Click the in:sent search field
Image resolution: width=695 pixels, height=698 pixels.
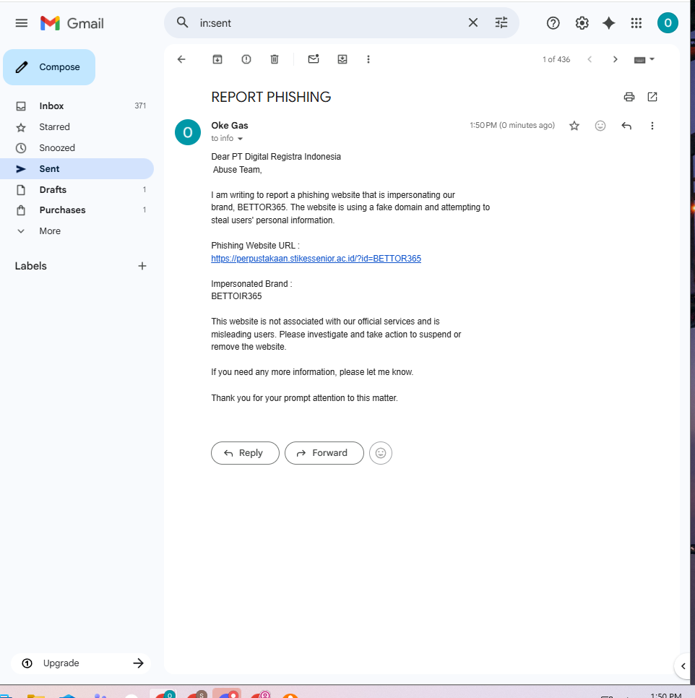(329, 23)
